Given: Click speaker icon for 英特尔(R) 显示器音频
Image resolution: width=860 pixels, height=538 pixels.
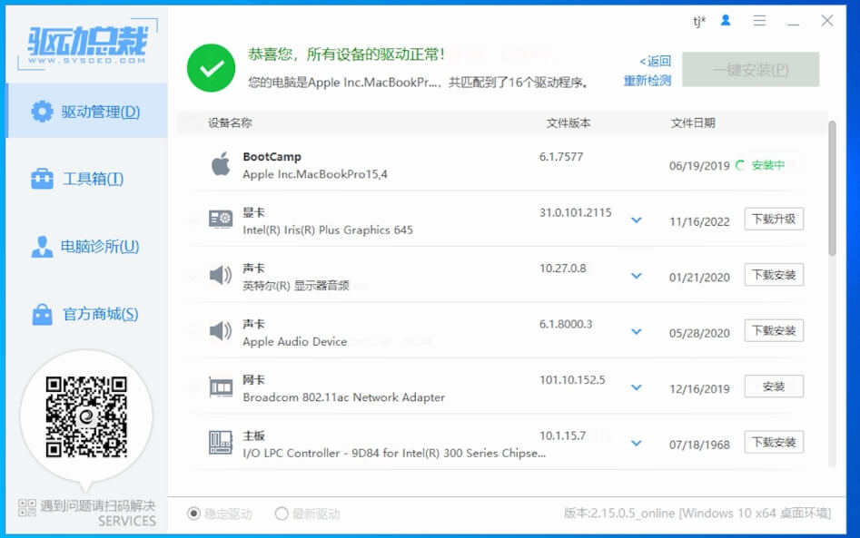Looking at the screenshot, I should (x=221, y=275).
